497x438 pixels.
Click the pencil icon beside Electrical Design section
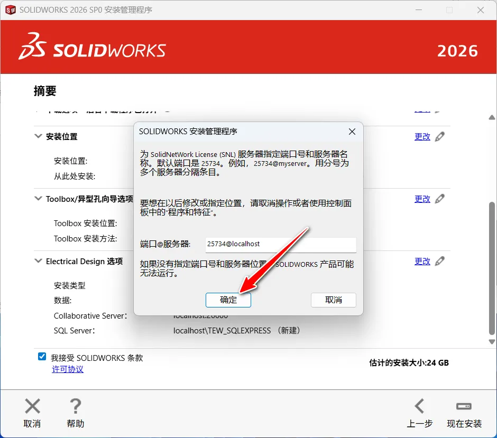(x=439, y=262)
